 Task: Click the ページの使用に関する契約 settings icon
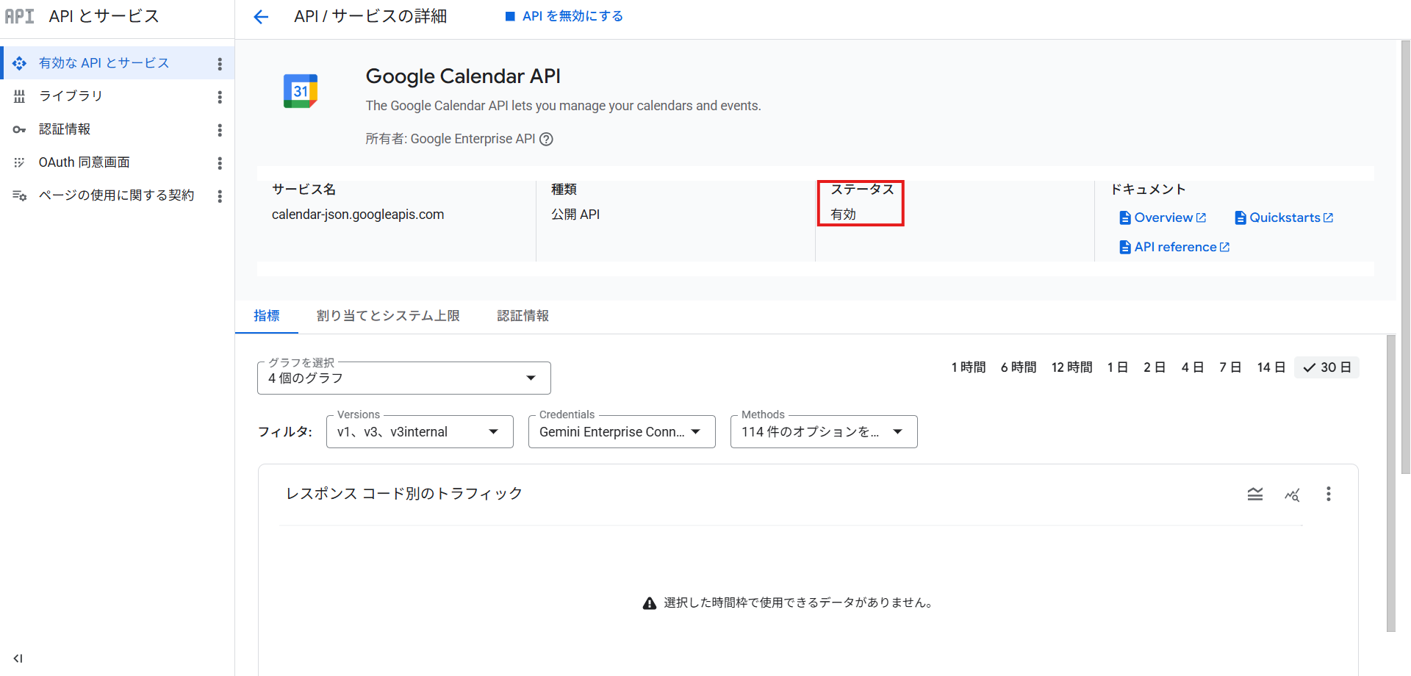click(x=19, y=195)
